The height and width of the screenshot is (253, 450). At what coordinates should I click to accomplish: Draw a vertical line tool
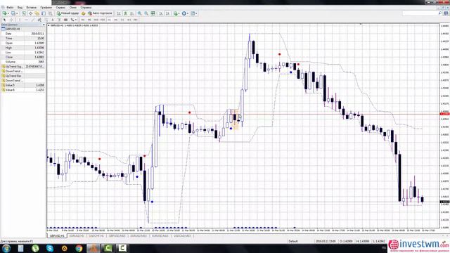(x=20, y=20)
